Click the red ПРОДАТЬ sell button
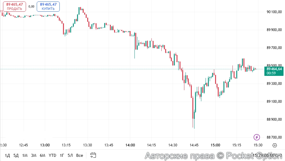285x161 pixels. coord(15,7)
